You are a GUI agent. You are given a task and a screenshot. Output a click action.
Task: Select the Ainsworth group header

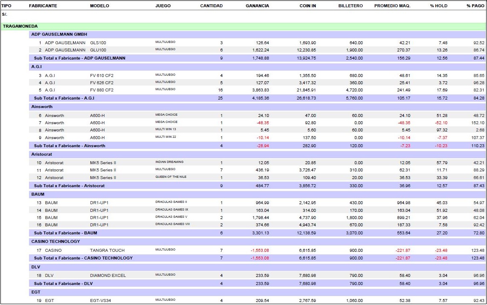[x=257, y=107]
